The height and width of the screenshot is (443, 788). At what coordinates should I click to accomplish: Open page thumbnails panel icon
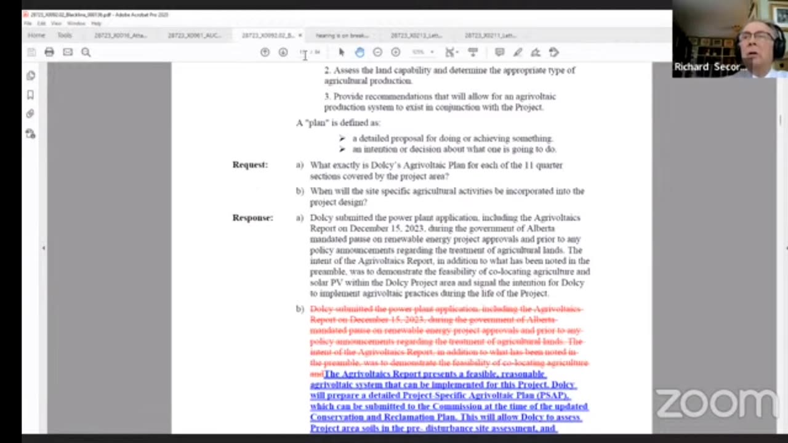(31, 76)
